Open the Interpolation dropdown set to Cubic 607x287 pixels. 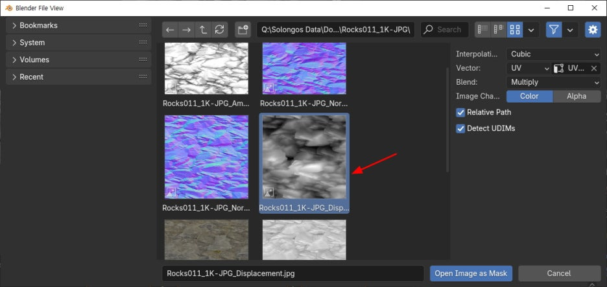coord(554,54)
